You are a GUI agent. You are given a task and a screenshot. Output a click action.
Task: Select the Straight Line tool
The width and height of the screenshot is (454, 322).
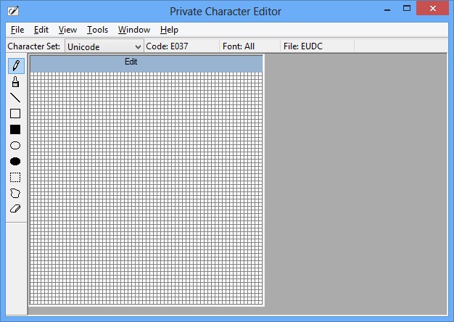[x=15, y=98]
